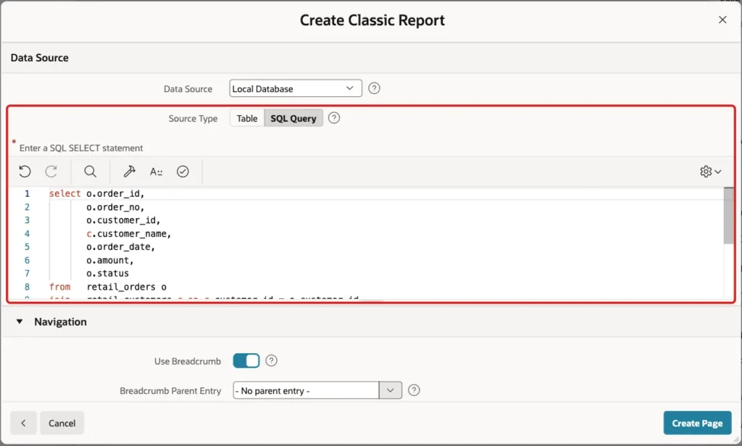Click line 'from retail_orders o' in editor
742x446 pixels.
point(107,287)
